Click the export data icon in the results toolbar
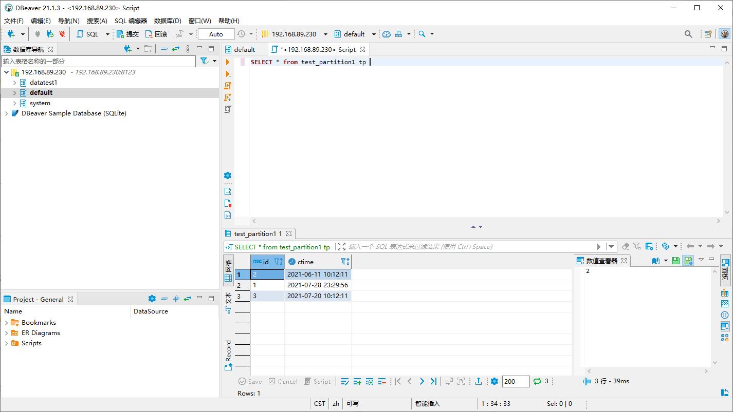This screenshot has width=733, height=412. click(x=479, y=381)
